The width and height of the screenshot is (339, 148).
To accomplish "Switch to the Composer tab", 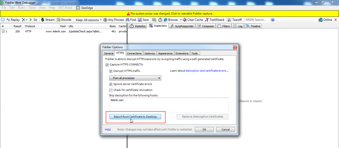I will pyautogui.click(x=206, y=26).
